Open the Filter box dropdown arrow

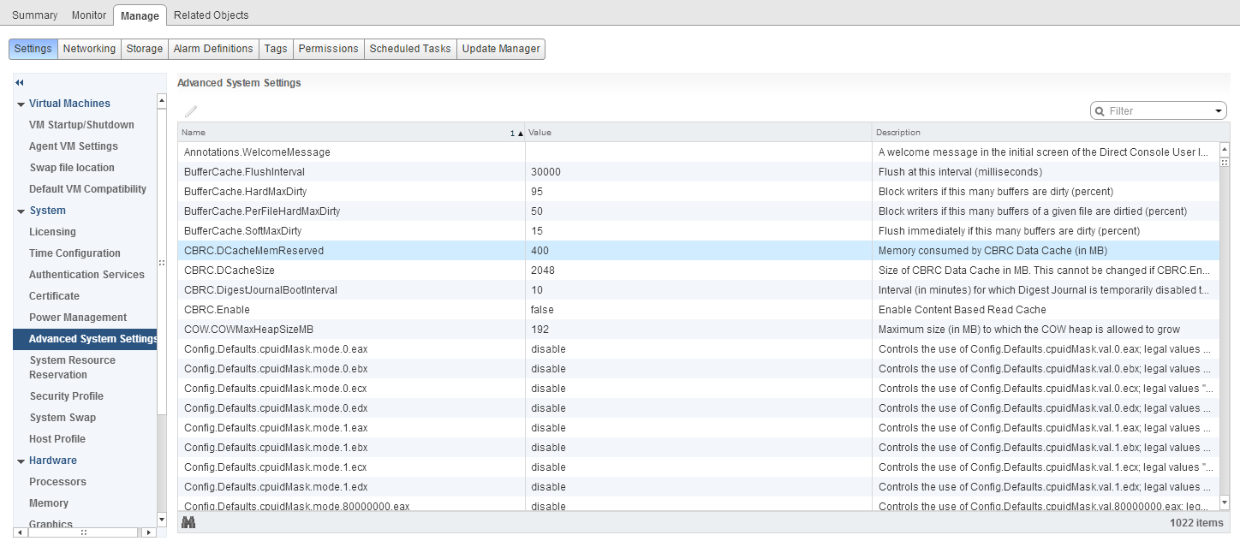[1219, 111]
